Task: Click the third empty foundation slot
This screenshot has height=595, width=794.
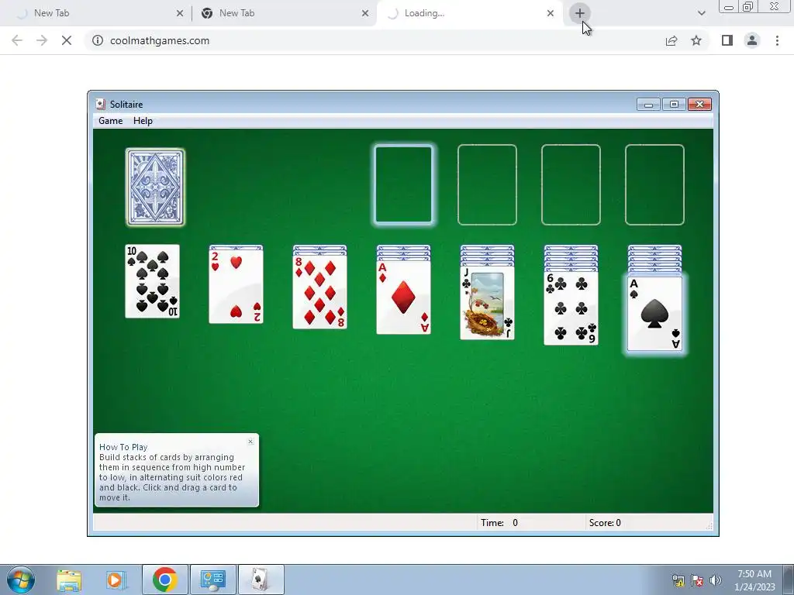Action: pos(571,184)
